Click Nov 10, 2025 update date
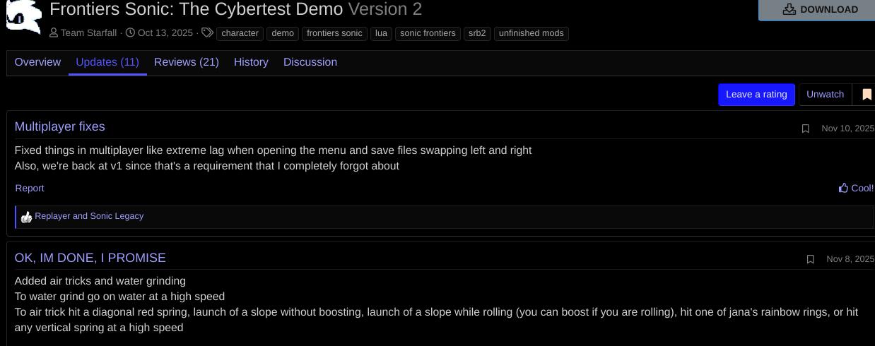Image resolution: width=875 pixels, height=346 pixels. tap(847, 129)
